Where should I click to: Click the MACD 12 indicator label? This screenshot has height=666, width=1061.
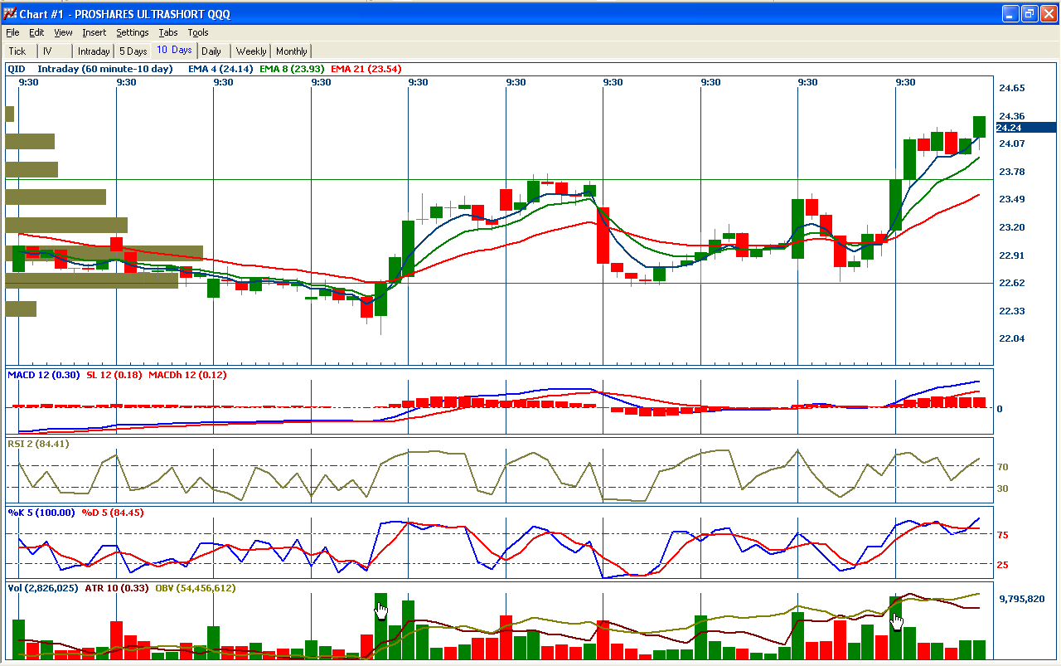click(44, 375)
